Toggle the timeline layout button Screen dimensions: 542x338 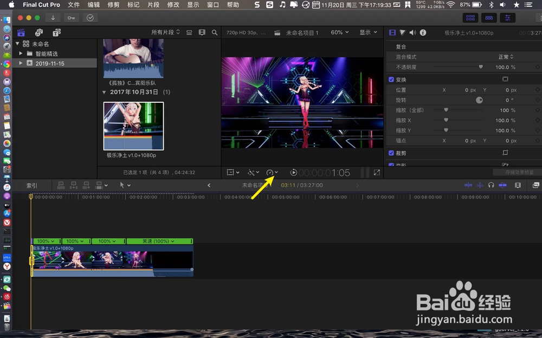pos(489,18)
